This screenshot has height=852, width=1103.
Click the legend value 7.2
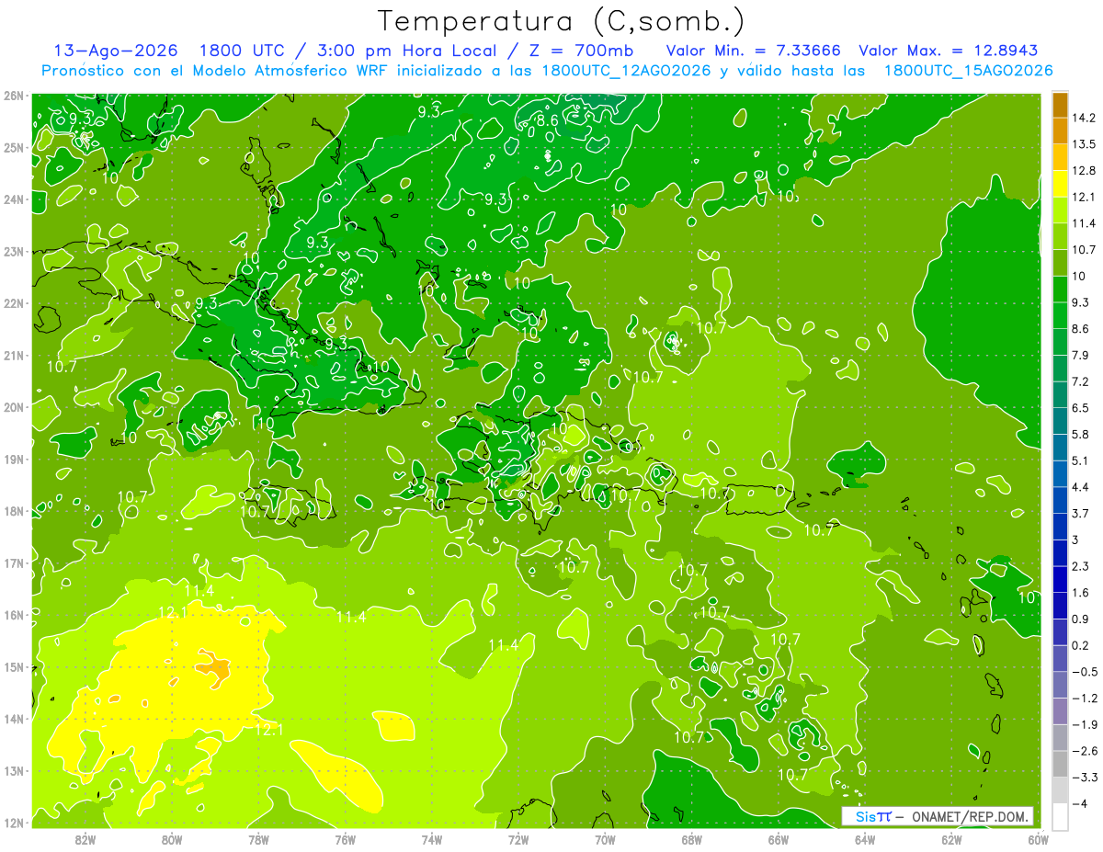point(1081,381)
